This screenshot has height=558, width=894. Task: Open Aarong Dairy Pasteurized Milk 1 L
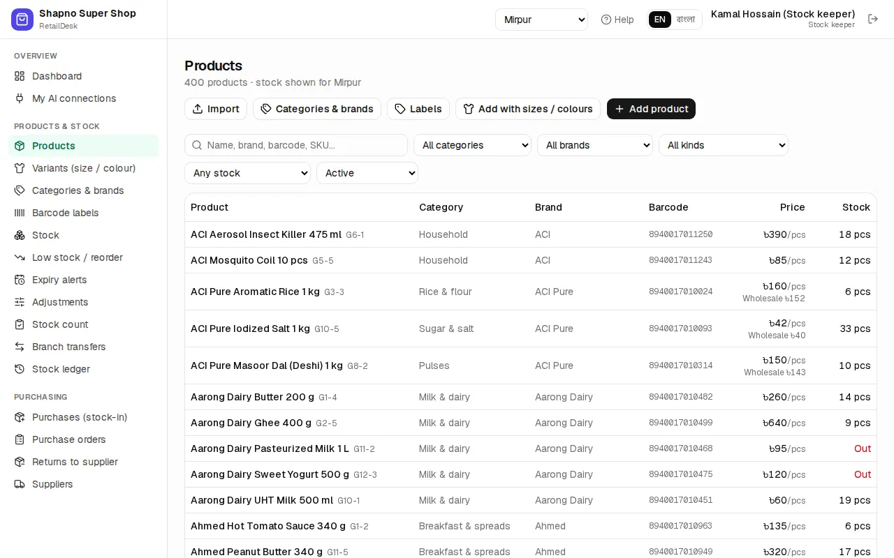270,448
